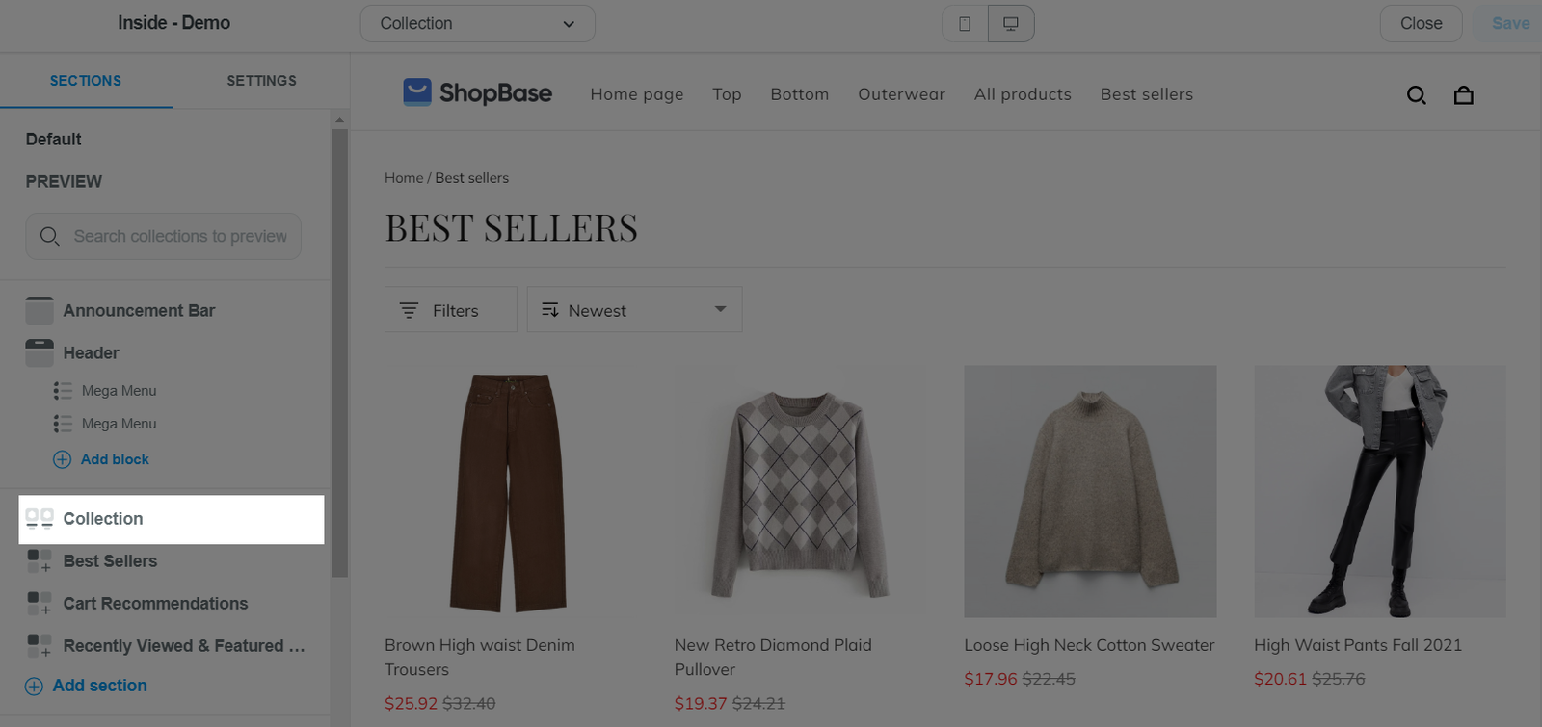Click the plus icon beside Add section

coord(34,687)
